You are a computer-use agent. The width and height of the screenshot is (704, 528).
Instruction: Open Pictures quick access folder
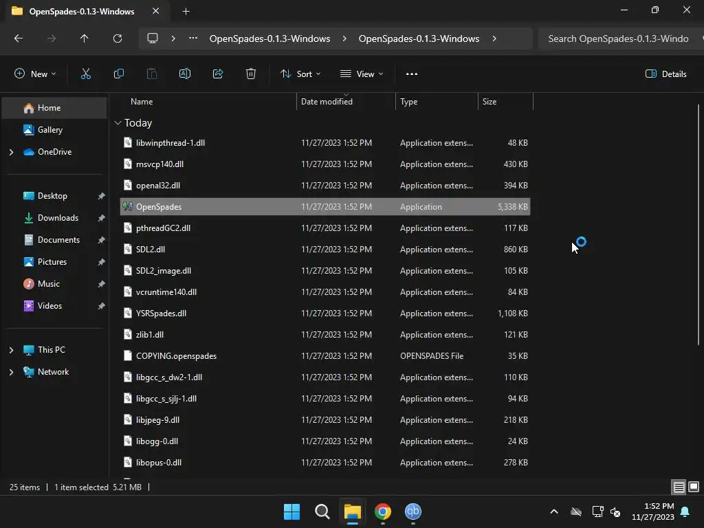[x=52, y=262]
